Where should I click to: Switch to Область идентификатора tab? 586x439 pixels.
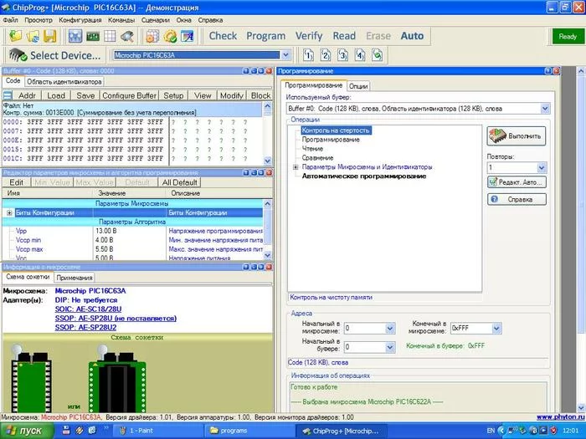coord(64,81)
